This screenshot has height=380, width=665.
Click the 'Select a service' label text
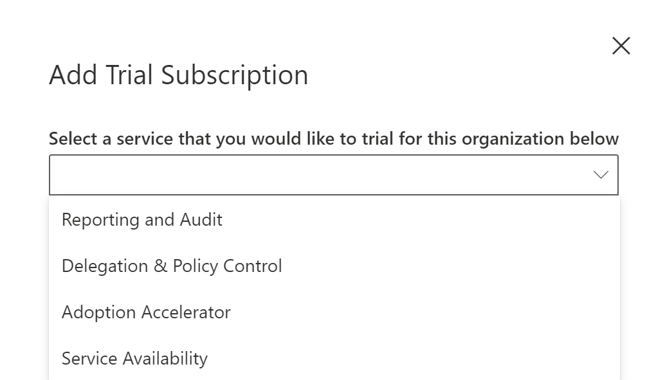[333, 139]
